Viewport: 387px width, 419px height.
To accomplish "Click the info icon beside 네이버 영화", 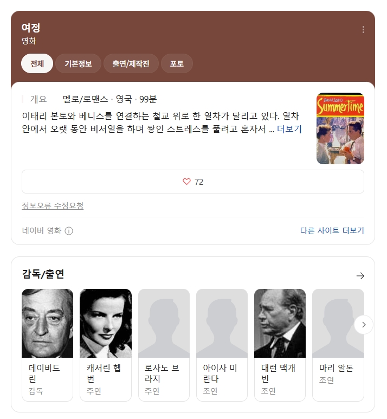I will 69,230.
